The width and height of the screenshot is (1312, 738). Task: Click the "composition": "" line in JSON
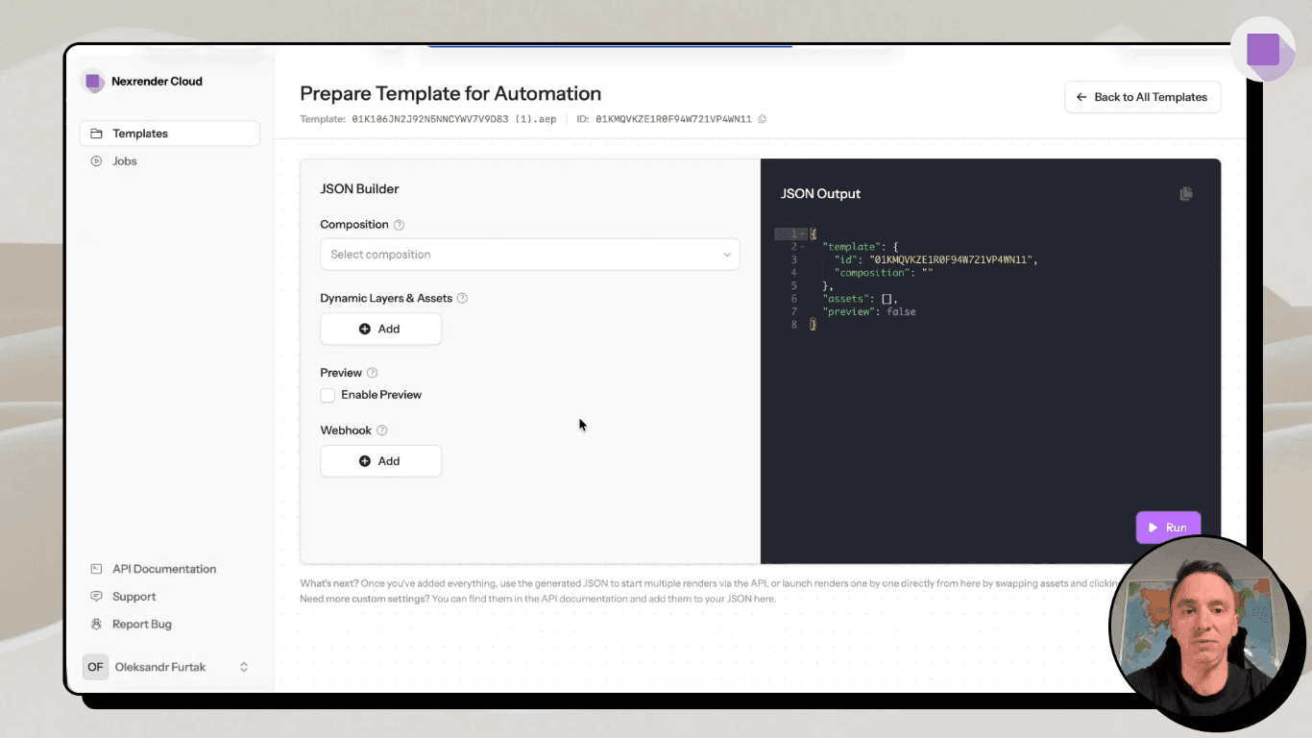884,273
